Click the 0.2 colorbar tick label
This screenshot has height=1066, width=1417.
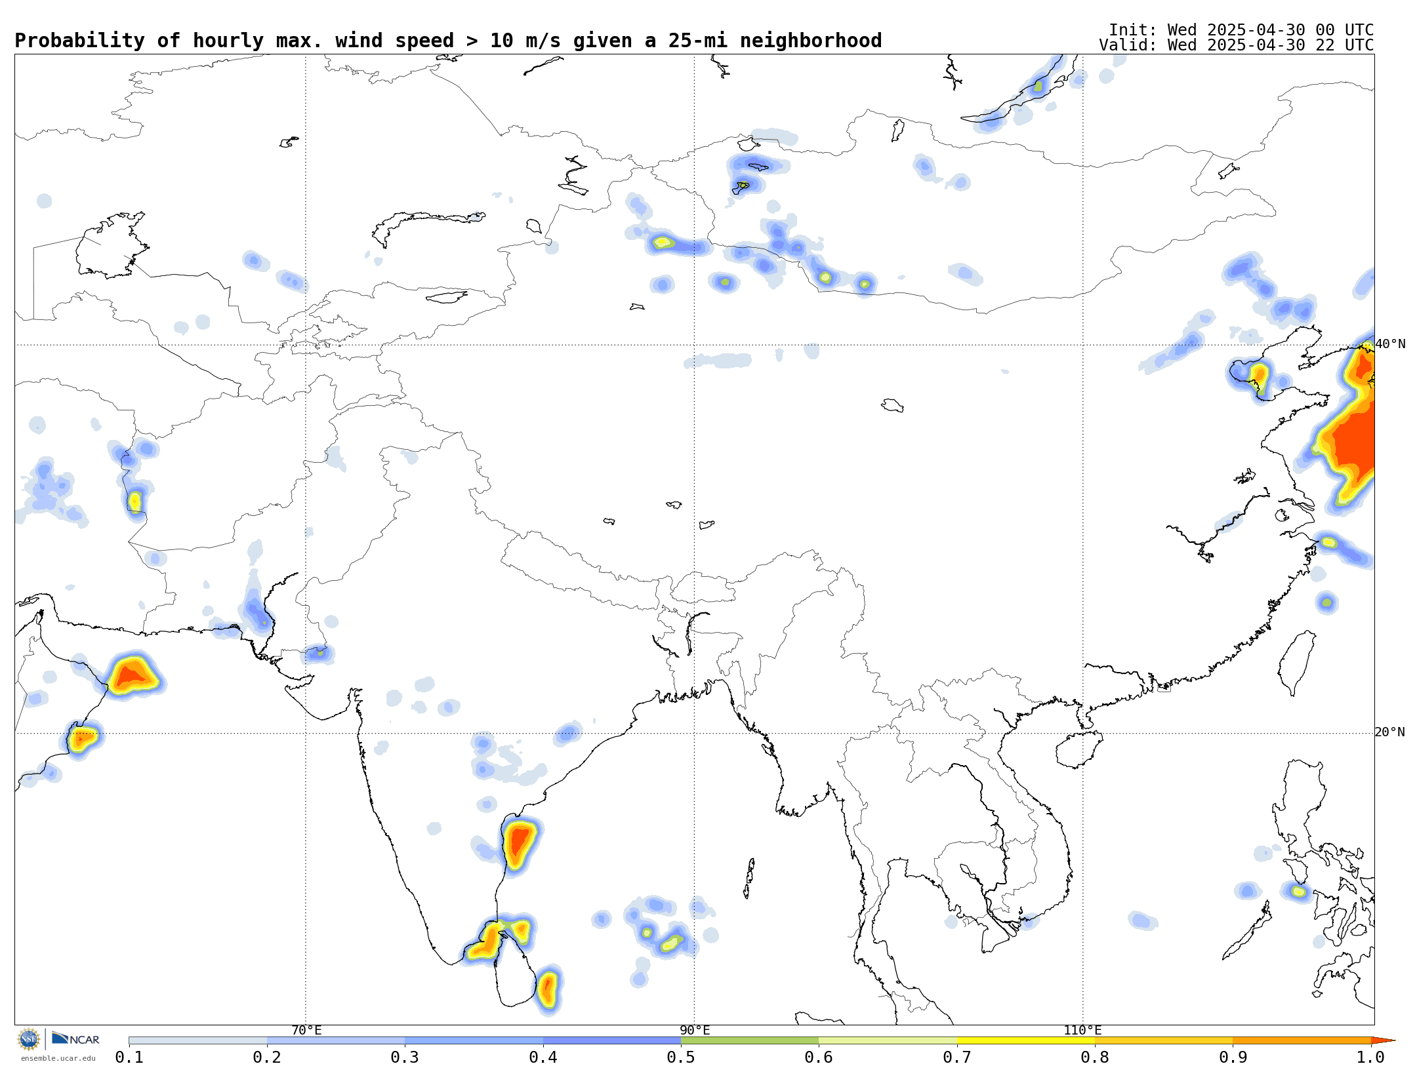pos(267,1057)
